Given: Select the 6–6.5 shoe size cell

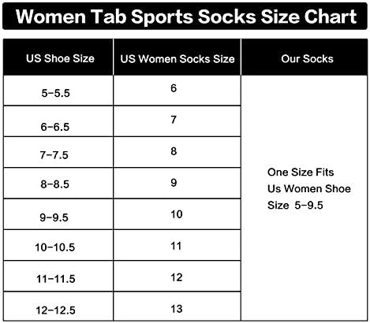Looking at the screenshot, I should click(x=58, y=121).
